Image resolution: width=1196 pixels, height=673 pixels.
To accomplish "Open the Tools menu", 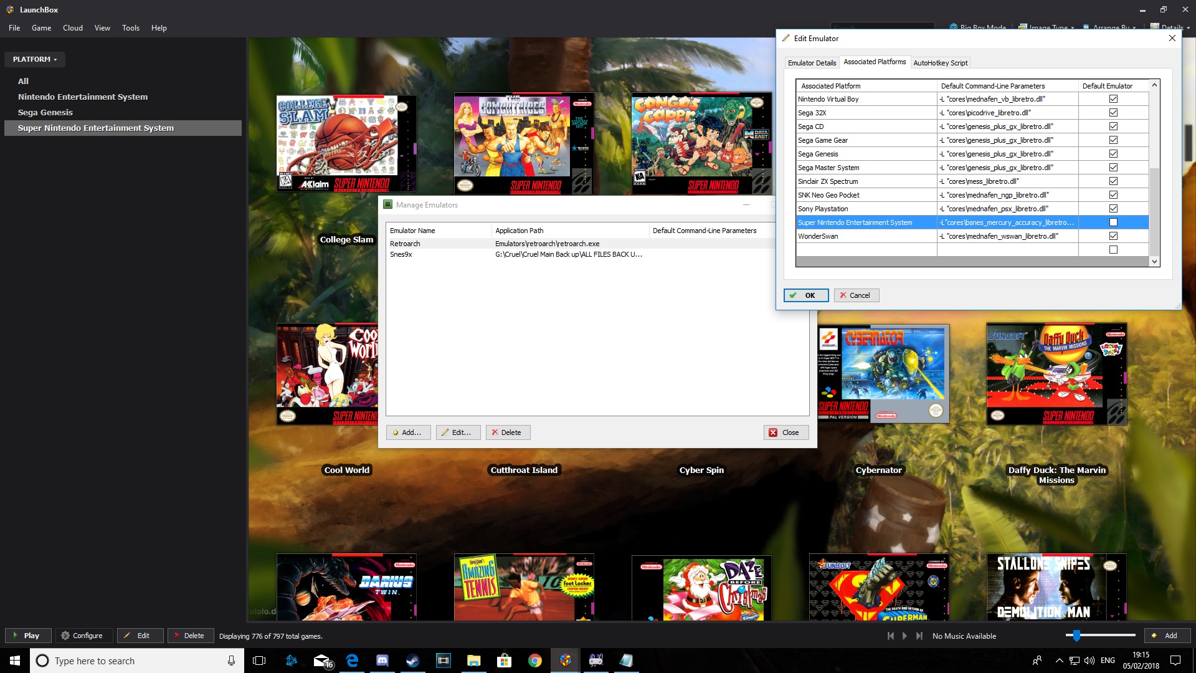I will (131, 28).
